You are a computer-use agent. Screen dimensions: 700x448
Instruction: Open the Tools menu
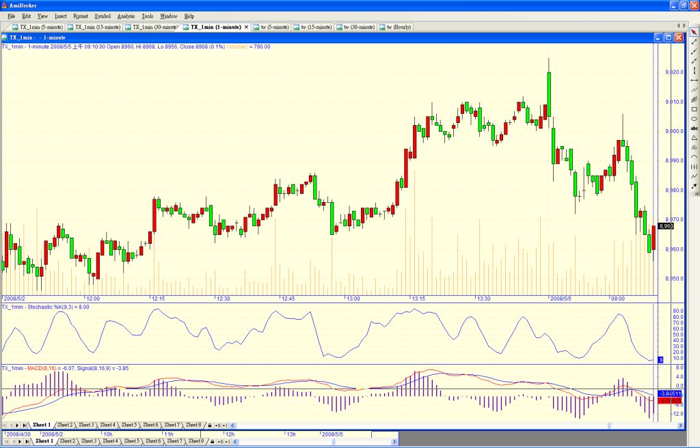148,16
